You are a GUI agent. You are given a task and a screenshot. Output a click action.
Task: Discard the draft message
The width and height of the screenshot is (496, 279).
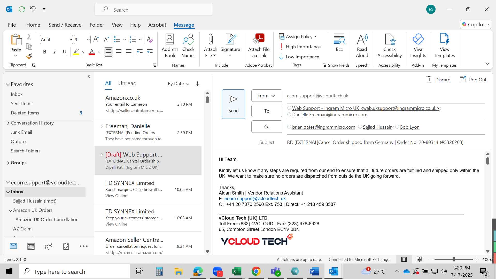[438, 80]
